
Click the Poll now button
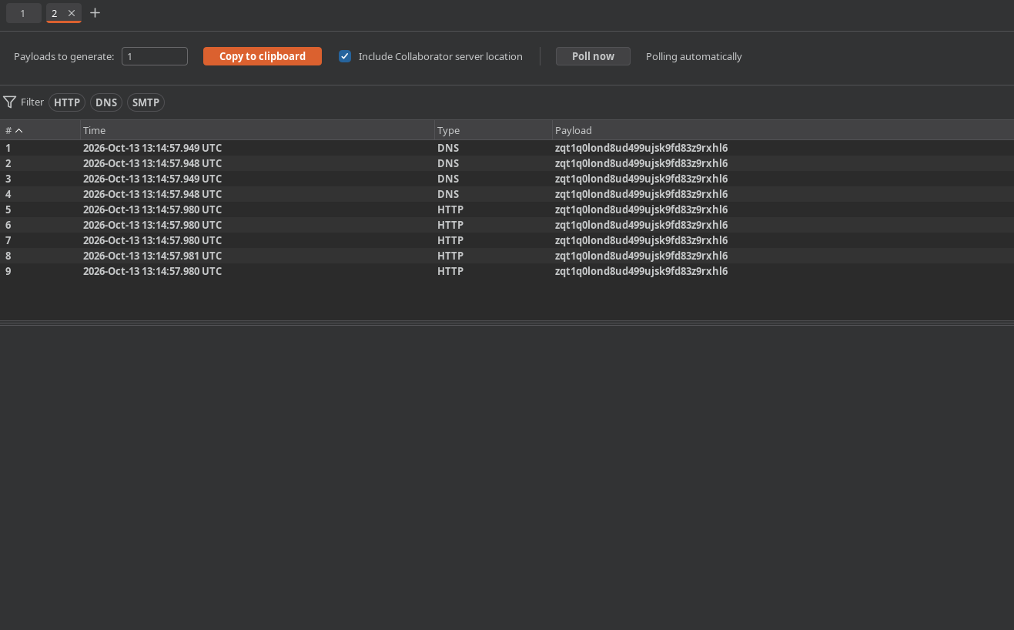click(x=593, y=56)
